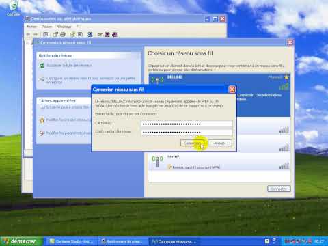Click Actualiser la liste des réseaux link
Image resolution: width=328 pixels, height=246 pixels.
tap(69, 66)
